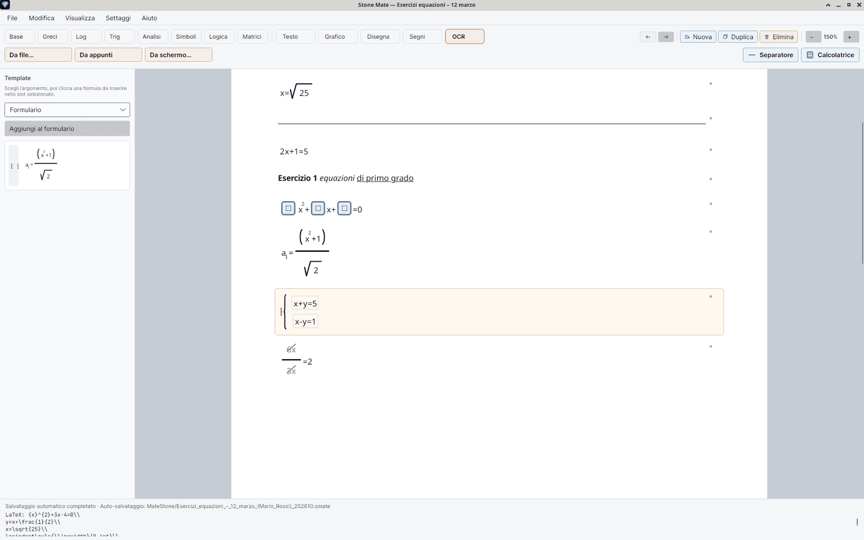864x540 pixels.
Task: Open the Analisi tab
Action: (152, 37)
